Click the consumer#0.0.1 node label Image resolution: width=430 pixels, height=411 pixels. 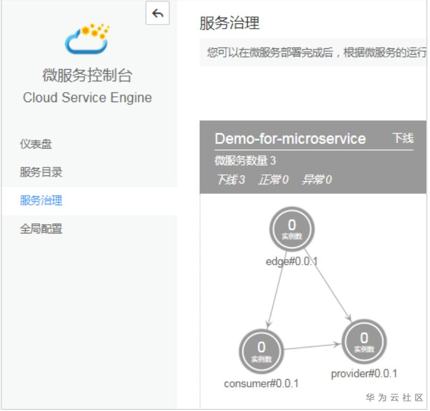pos(262,383)
